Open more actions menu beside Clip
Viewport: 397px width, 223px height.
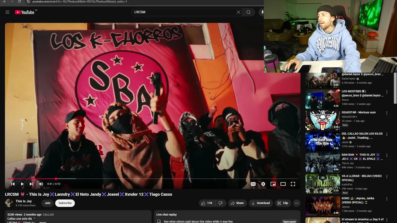tap(297, 203)
